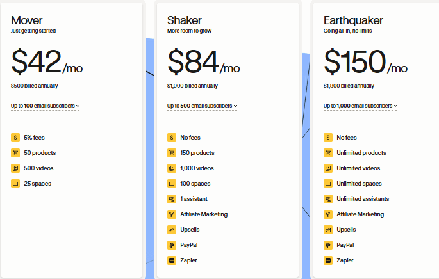This screenshot has width=439, height=279.
Task: Click the 50 products cart icon
Action: [15, 153]
